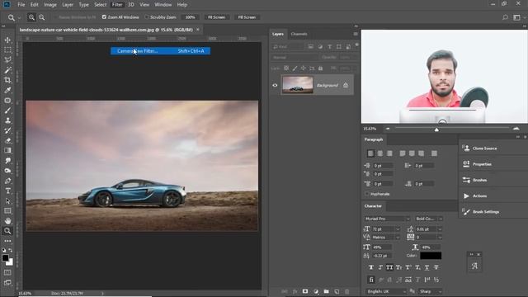This screenshot has height=297, width=528.
Task: Select the Clone Stamp tool
Action: pos(7,120)
